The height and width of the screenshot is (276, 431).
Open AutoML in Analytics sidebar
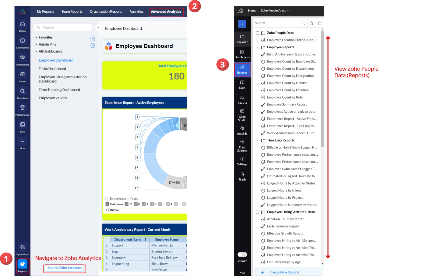pyautogui.click(x=242, y=130)
